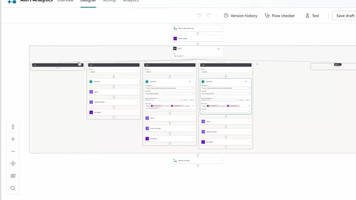Click the zoom in plus icon
Image resolution: width=356 pixels, height=200 pixels.
(x=13, y=139)
